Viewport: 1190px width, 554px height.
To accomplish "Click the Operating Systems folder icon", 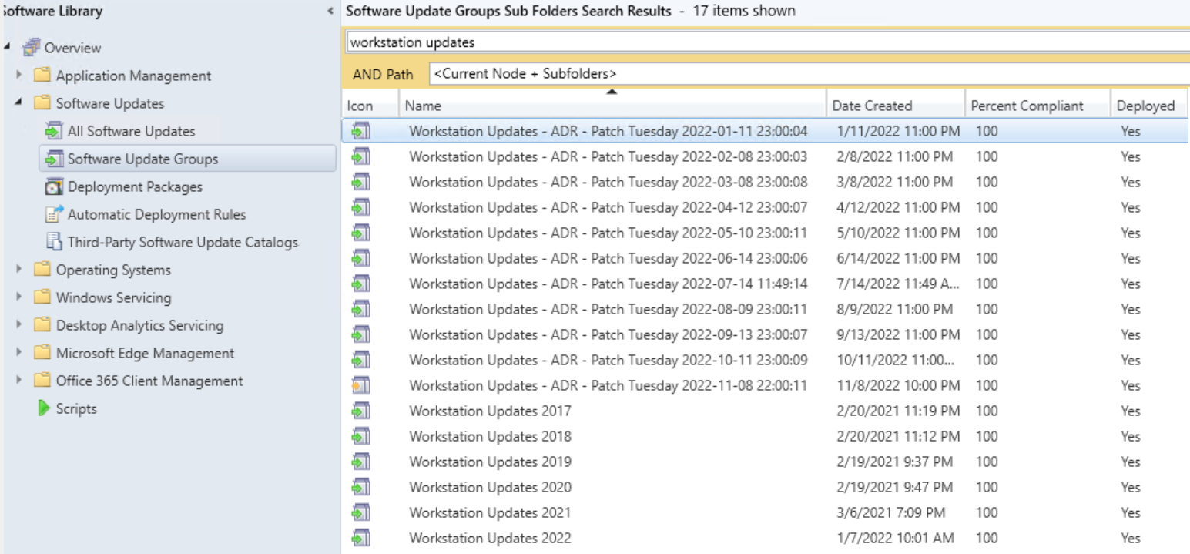I will (x=42, y=270).
